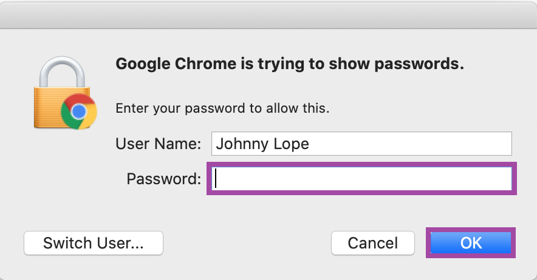The width and height of the screenshot is (537, 280).
Task: Click the words "Google Chrome" in the heading
Action: point(176,64)
